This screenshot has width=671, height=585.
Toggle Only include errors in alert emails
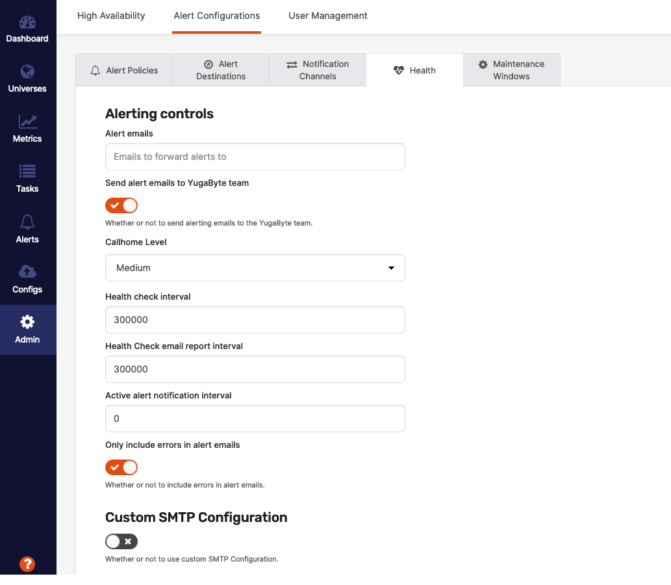tap(121, 467)
